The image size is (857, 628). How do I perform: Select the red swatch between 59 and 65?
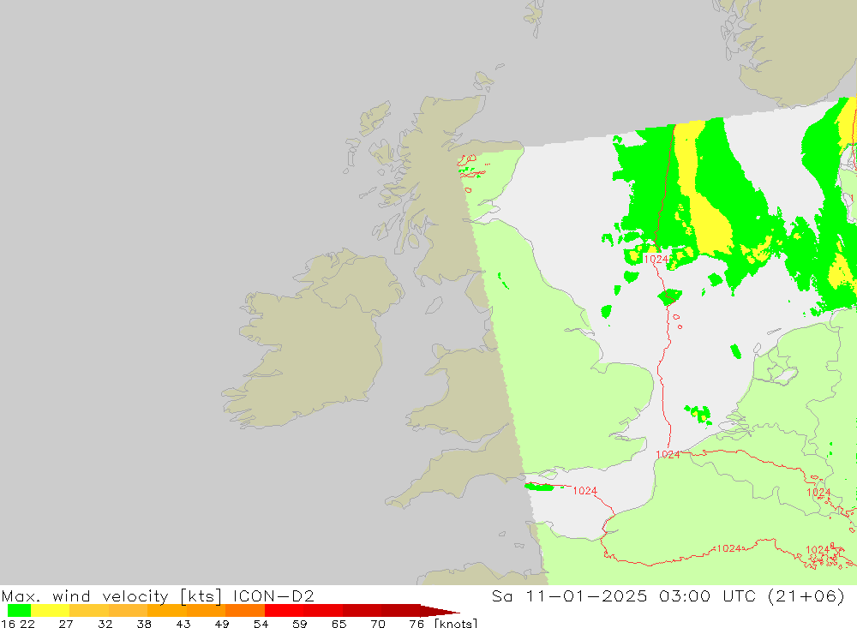coord(323,611)
